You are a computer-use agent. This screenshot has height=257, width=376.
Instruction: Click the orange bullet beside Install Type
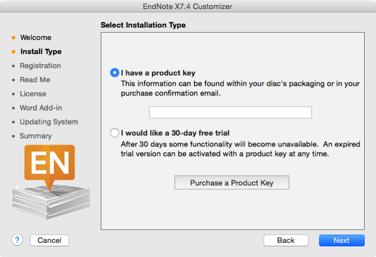tap(14, 52)
